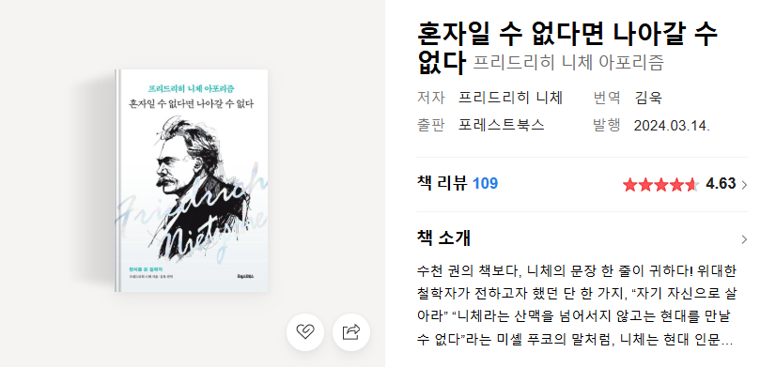
Task: Click the publication date 2024.03.14.
Action: (x=672, y=126)
